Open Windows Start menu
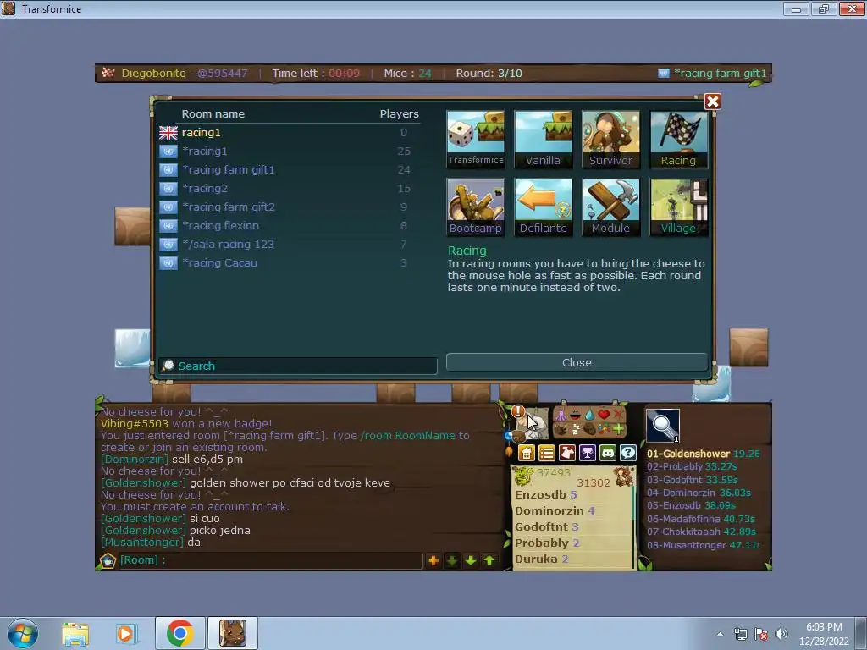Viewport: 867px width, 650px height. click(23, 633)
